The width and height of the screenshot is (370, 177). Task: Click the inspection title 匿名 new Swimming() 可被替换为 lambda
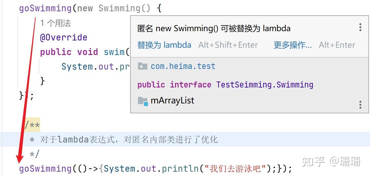click(x=214, y=29)
